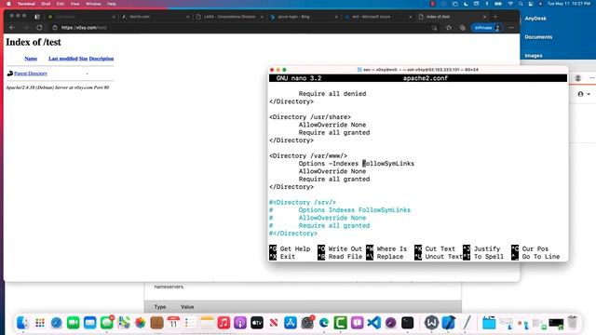Sort listing by Name column
Screen dimensions: 596x335
[31, 59]
